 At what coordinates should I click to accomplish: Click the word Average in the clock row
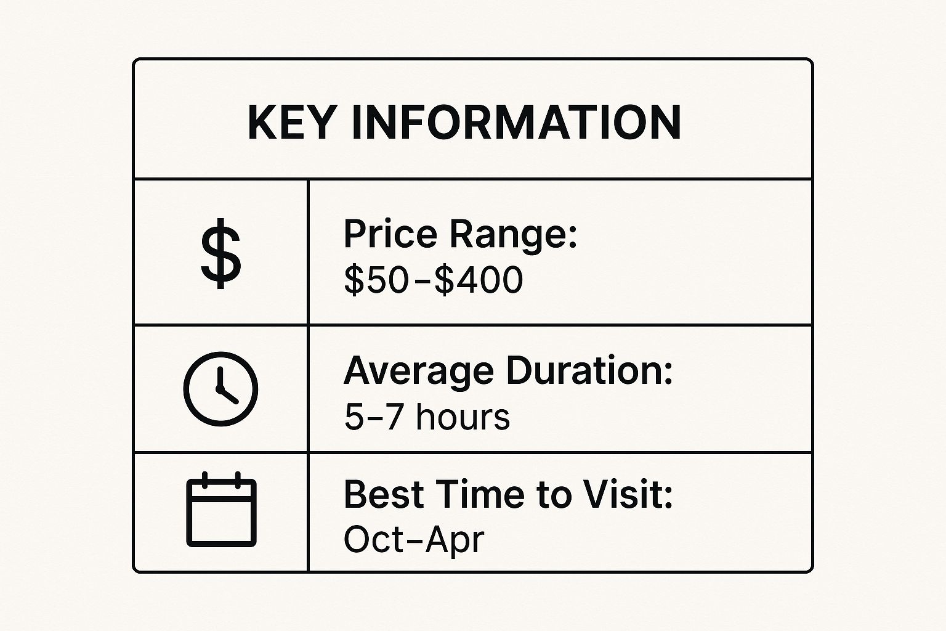coord(419,372)
